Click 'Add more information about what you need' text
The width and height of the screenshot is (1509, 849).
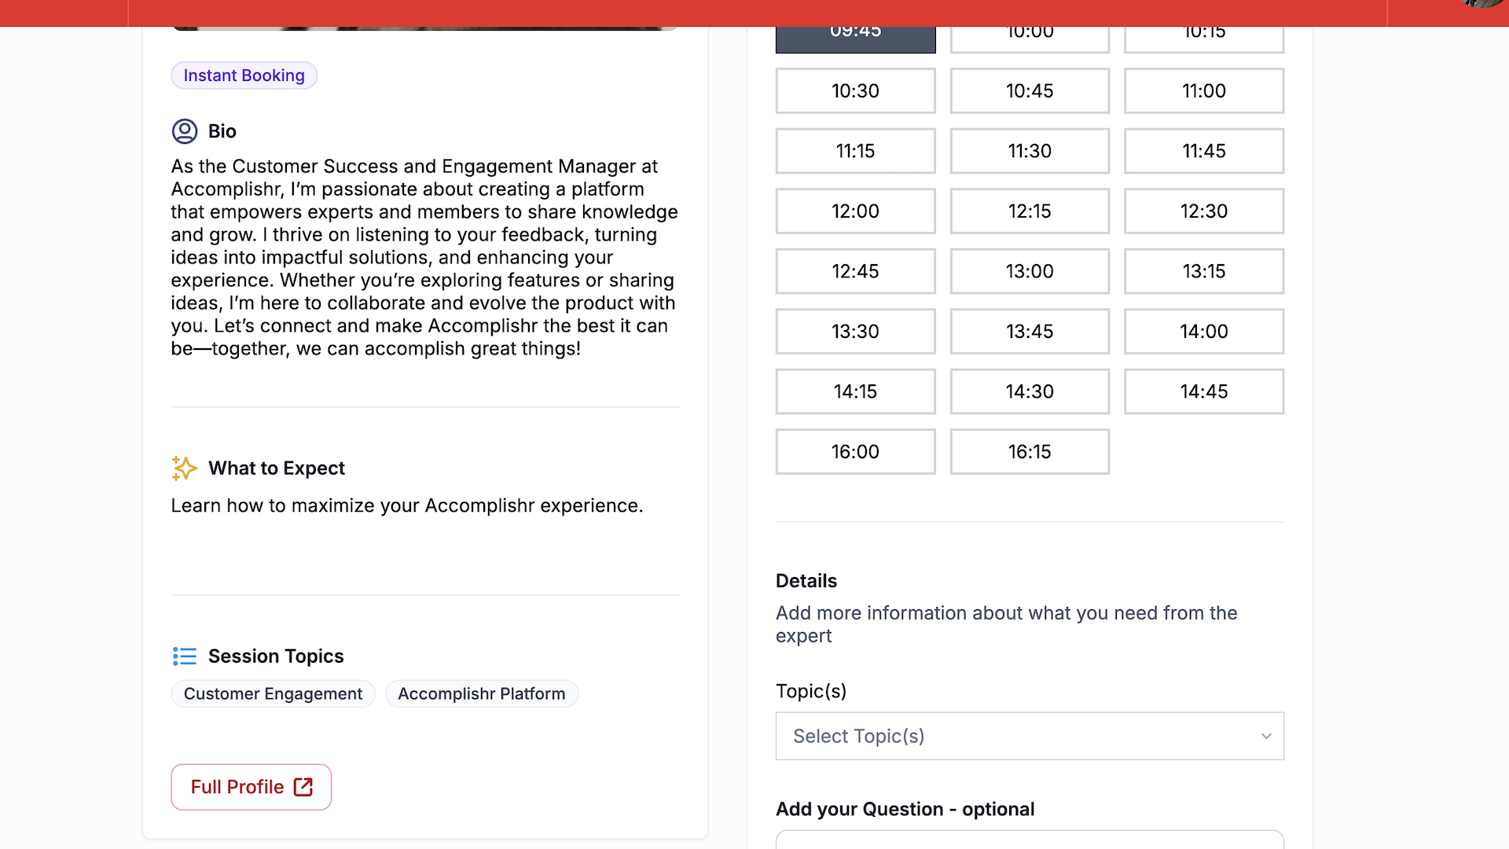(1006, 624)
